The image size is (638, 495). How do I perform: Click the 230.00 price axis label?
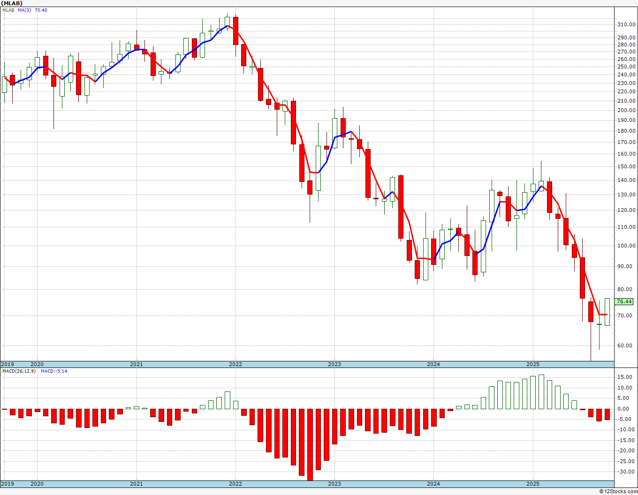coord(626,83)
